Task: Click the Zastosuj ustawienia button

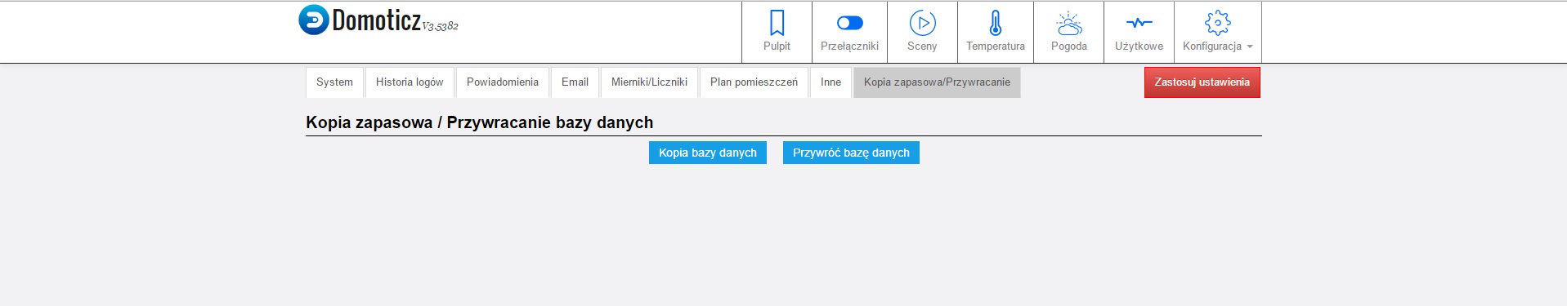Action: (1202, 82)
